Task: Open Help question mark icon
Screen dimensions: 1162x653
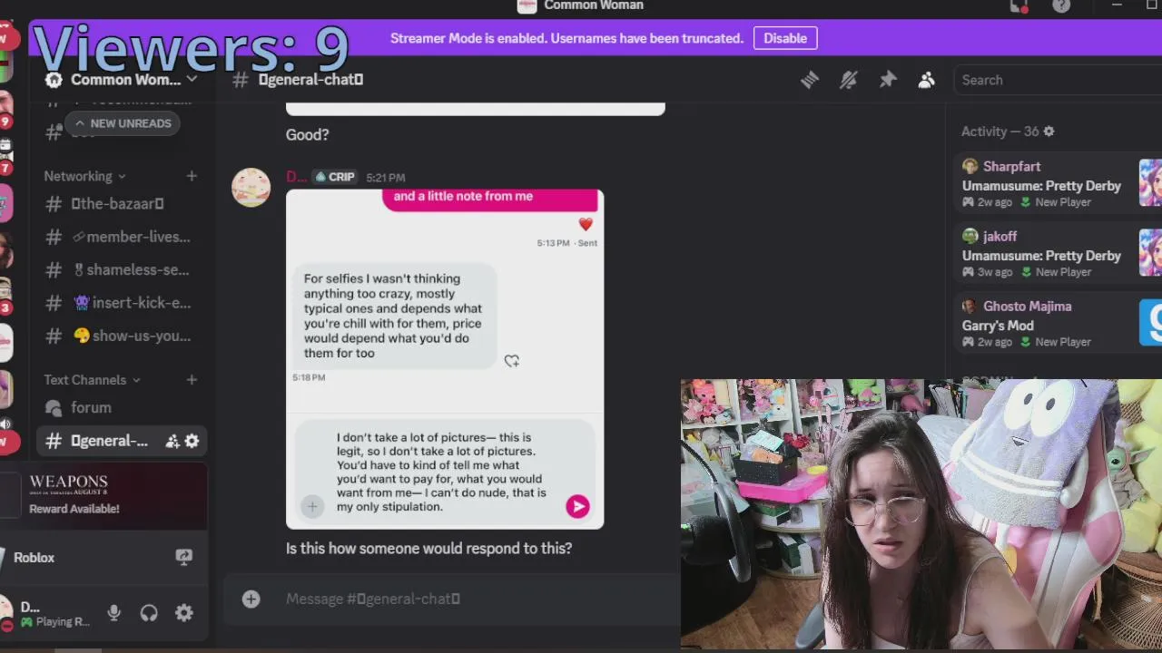Action: click(x=1061, y=5)
